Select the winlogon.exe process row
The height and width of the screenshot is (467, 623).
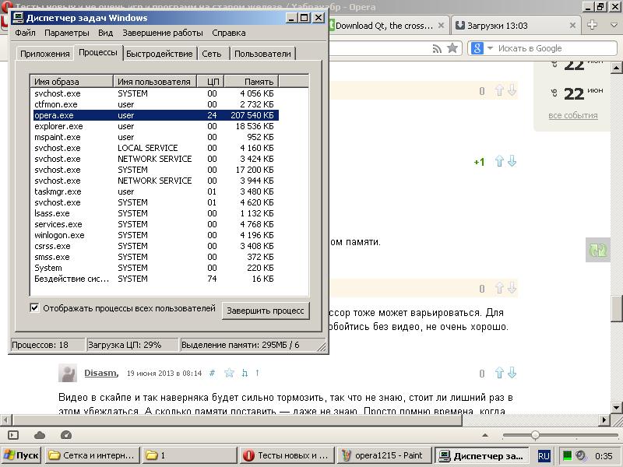(x=156, y=235)
